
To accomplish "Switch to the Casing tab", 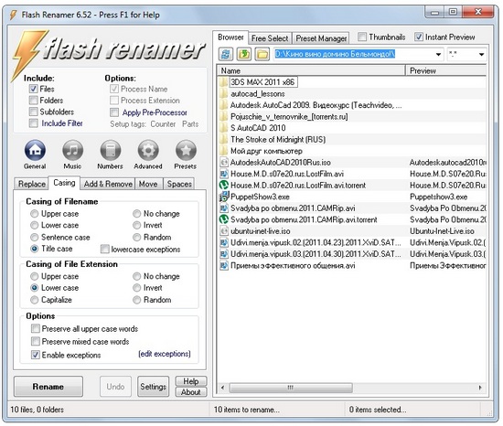I will (64, 183).
